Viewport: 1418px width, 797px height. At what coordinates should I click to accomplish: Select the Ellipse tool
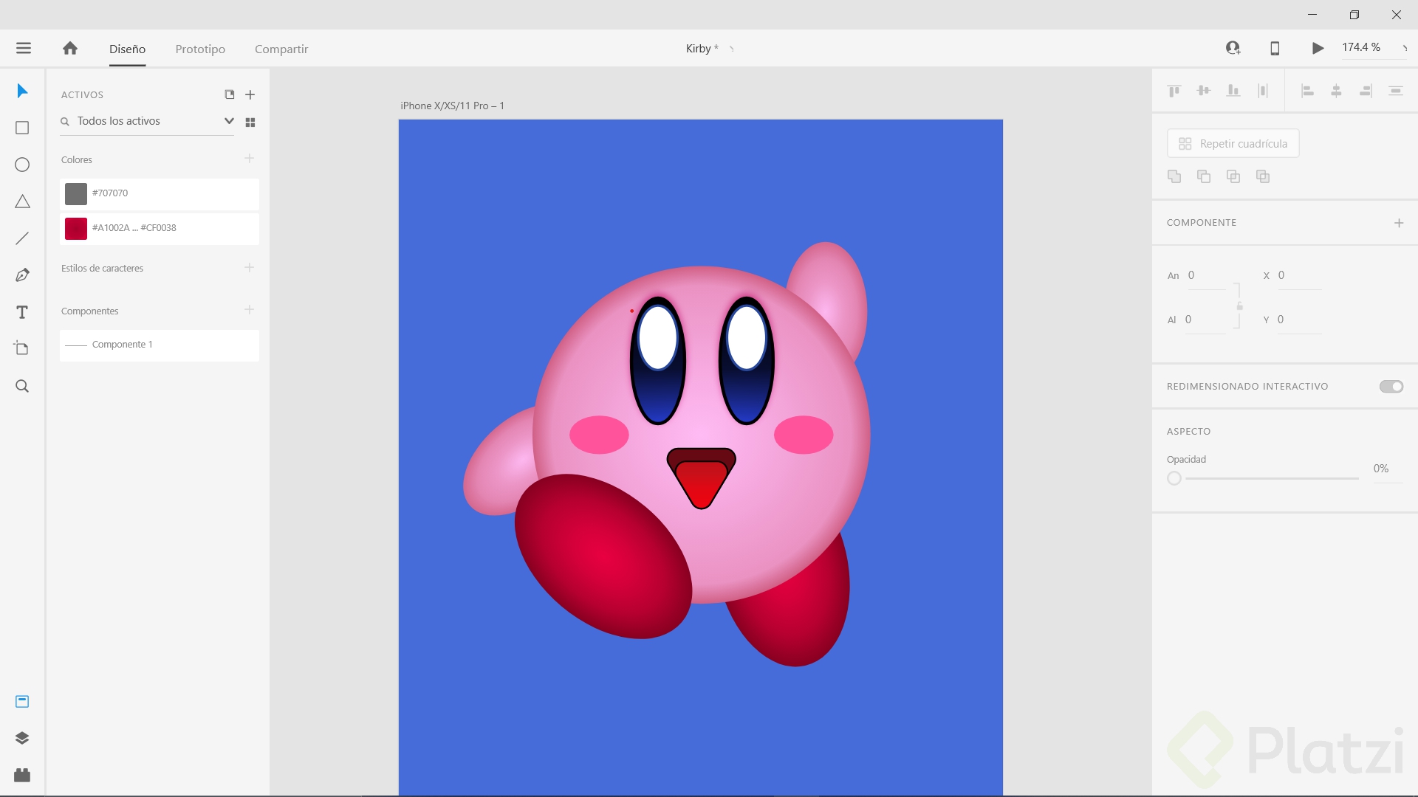pyautogui.click(x=22, y=165)
